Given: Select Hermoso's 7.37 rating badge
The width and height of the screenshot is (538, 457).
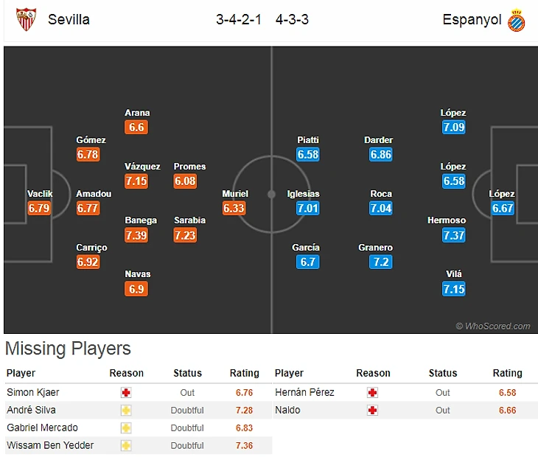Looking at the screenshot, I should pyautogui.click(x=454, y=235).
